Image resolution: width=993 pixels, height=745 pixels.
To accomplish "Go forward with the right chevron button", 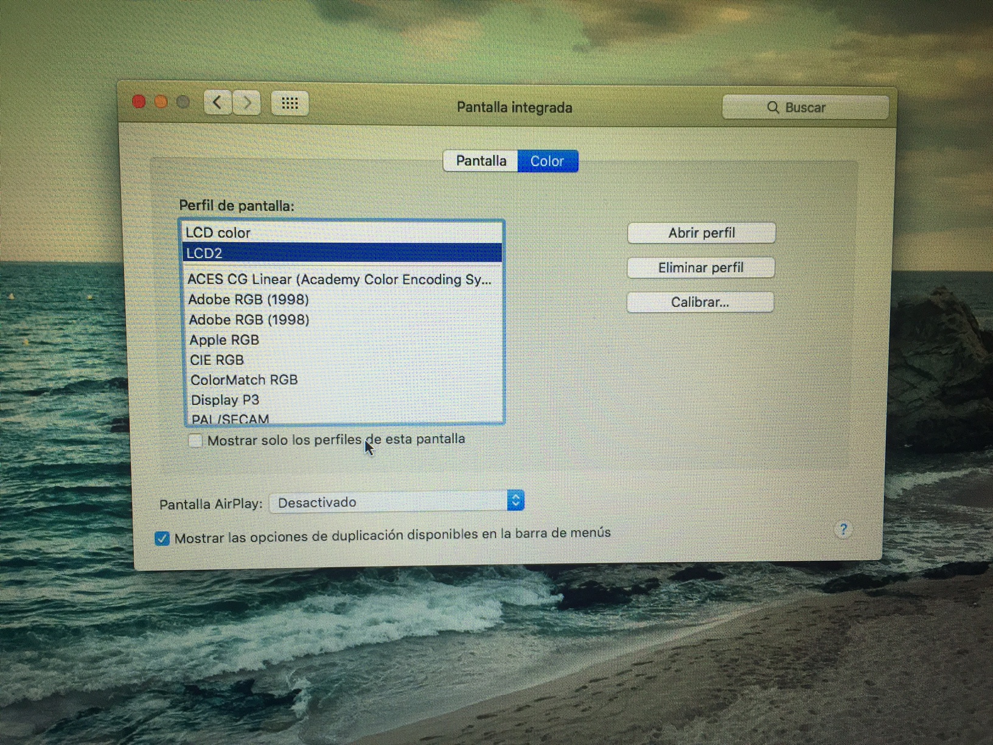I will point(246,103).
